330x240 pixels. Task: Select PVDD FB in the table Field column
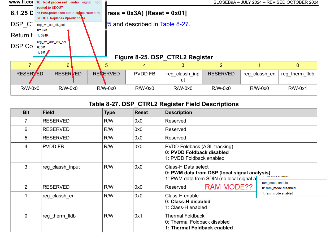pos(53,147)
